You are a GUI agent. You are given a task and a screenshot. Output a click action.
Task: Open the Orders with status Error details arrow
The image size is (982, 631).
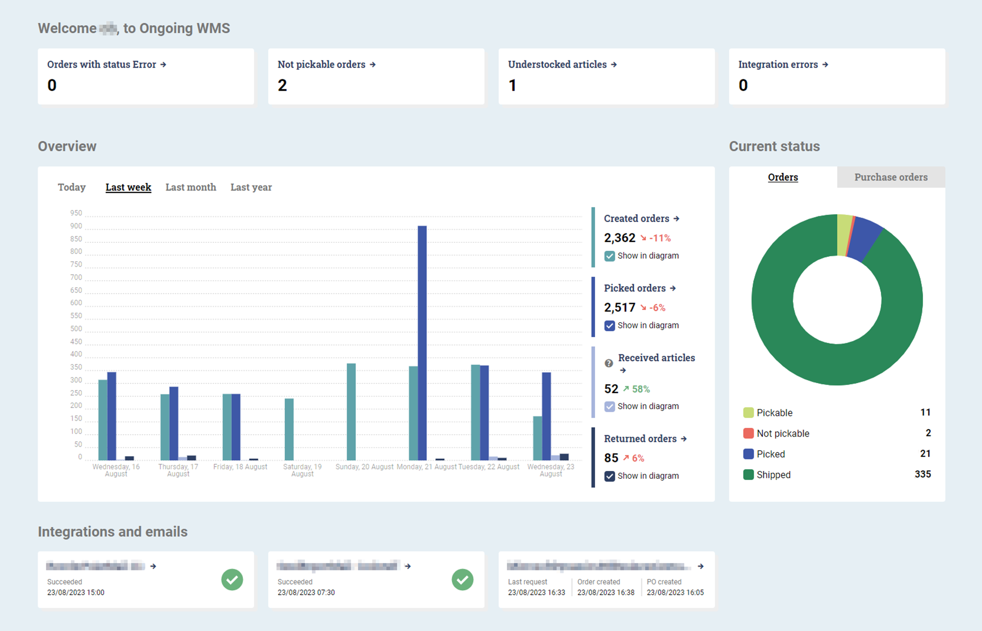164,64
